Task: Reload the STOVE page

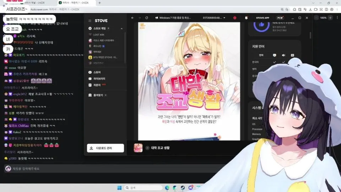Action: click(147, 18)
